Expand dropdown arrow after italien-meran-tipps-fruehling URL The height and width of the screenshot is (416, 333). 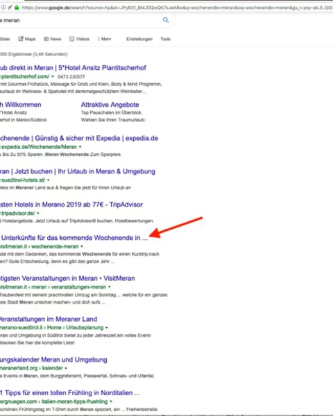(111, 401)
